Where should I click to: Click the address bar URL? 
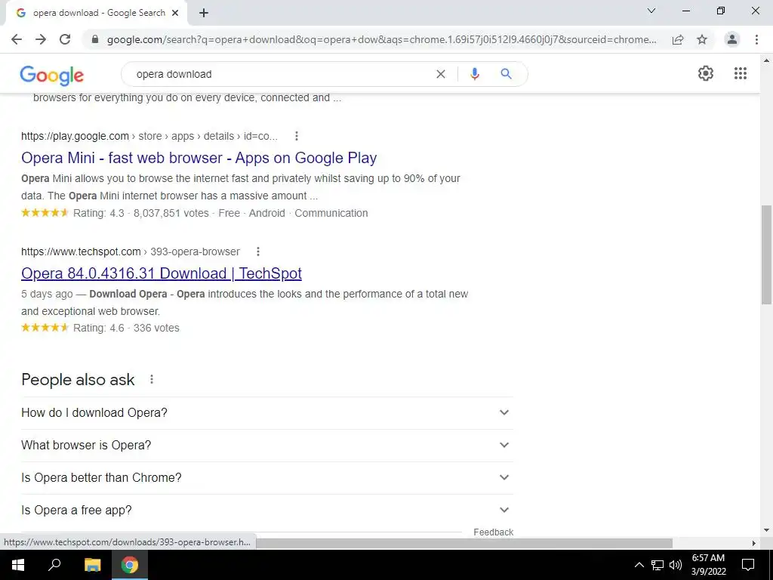pyautogui.click(x=381, y=39)
